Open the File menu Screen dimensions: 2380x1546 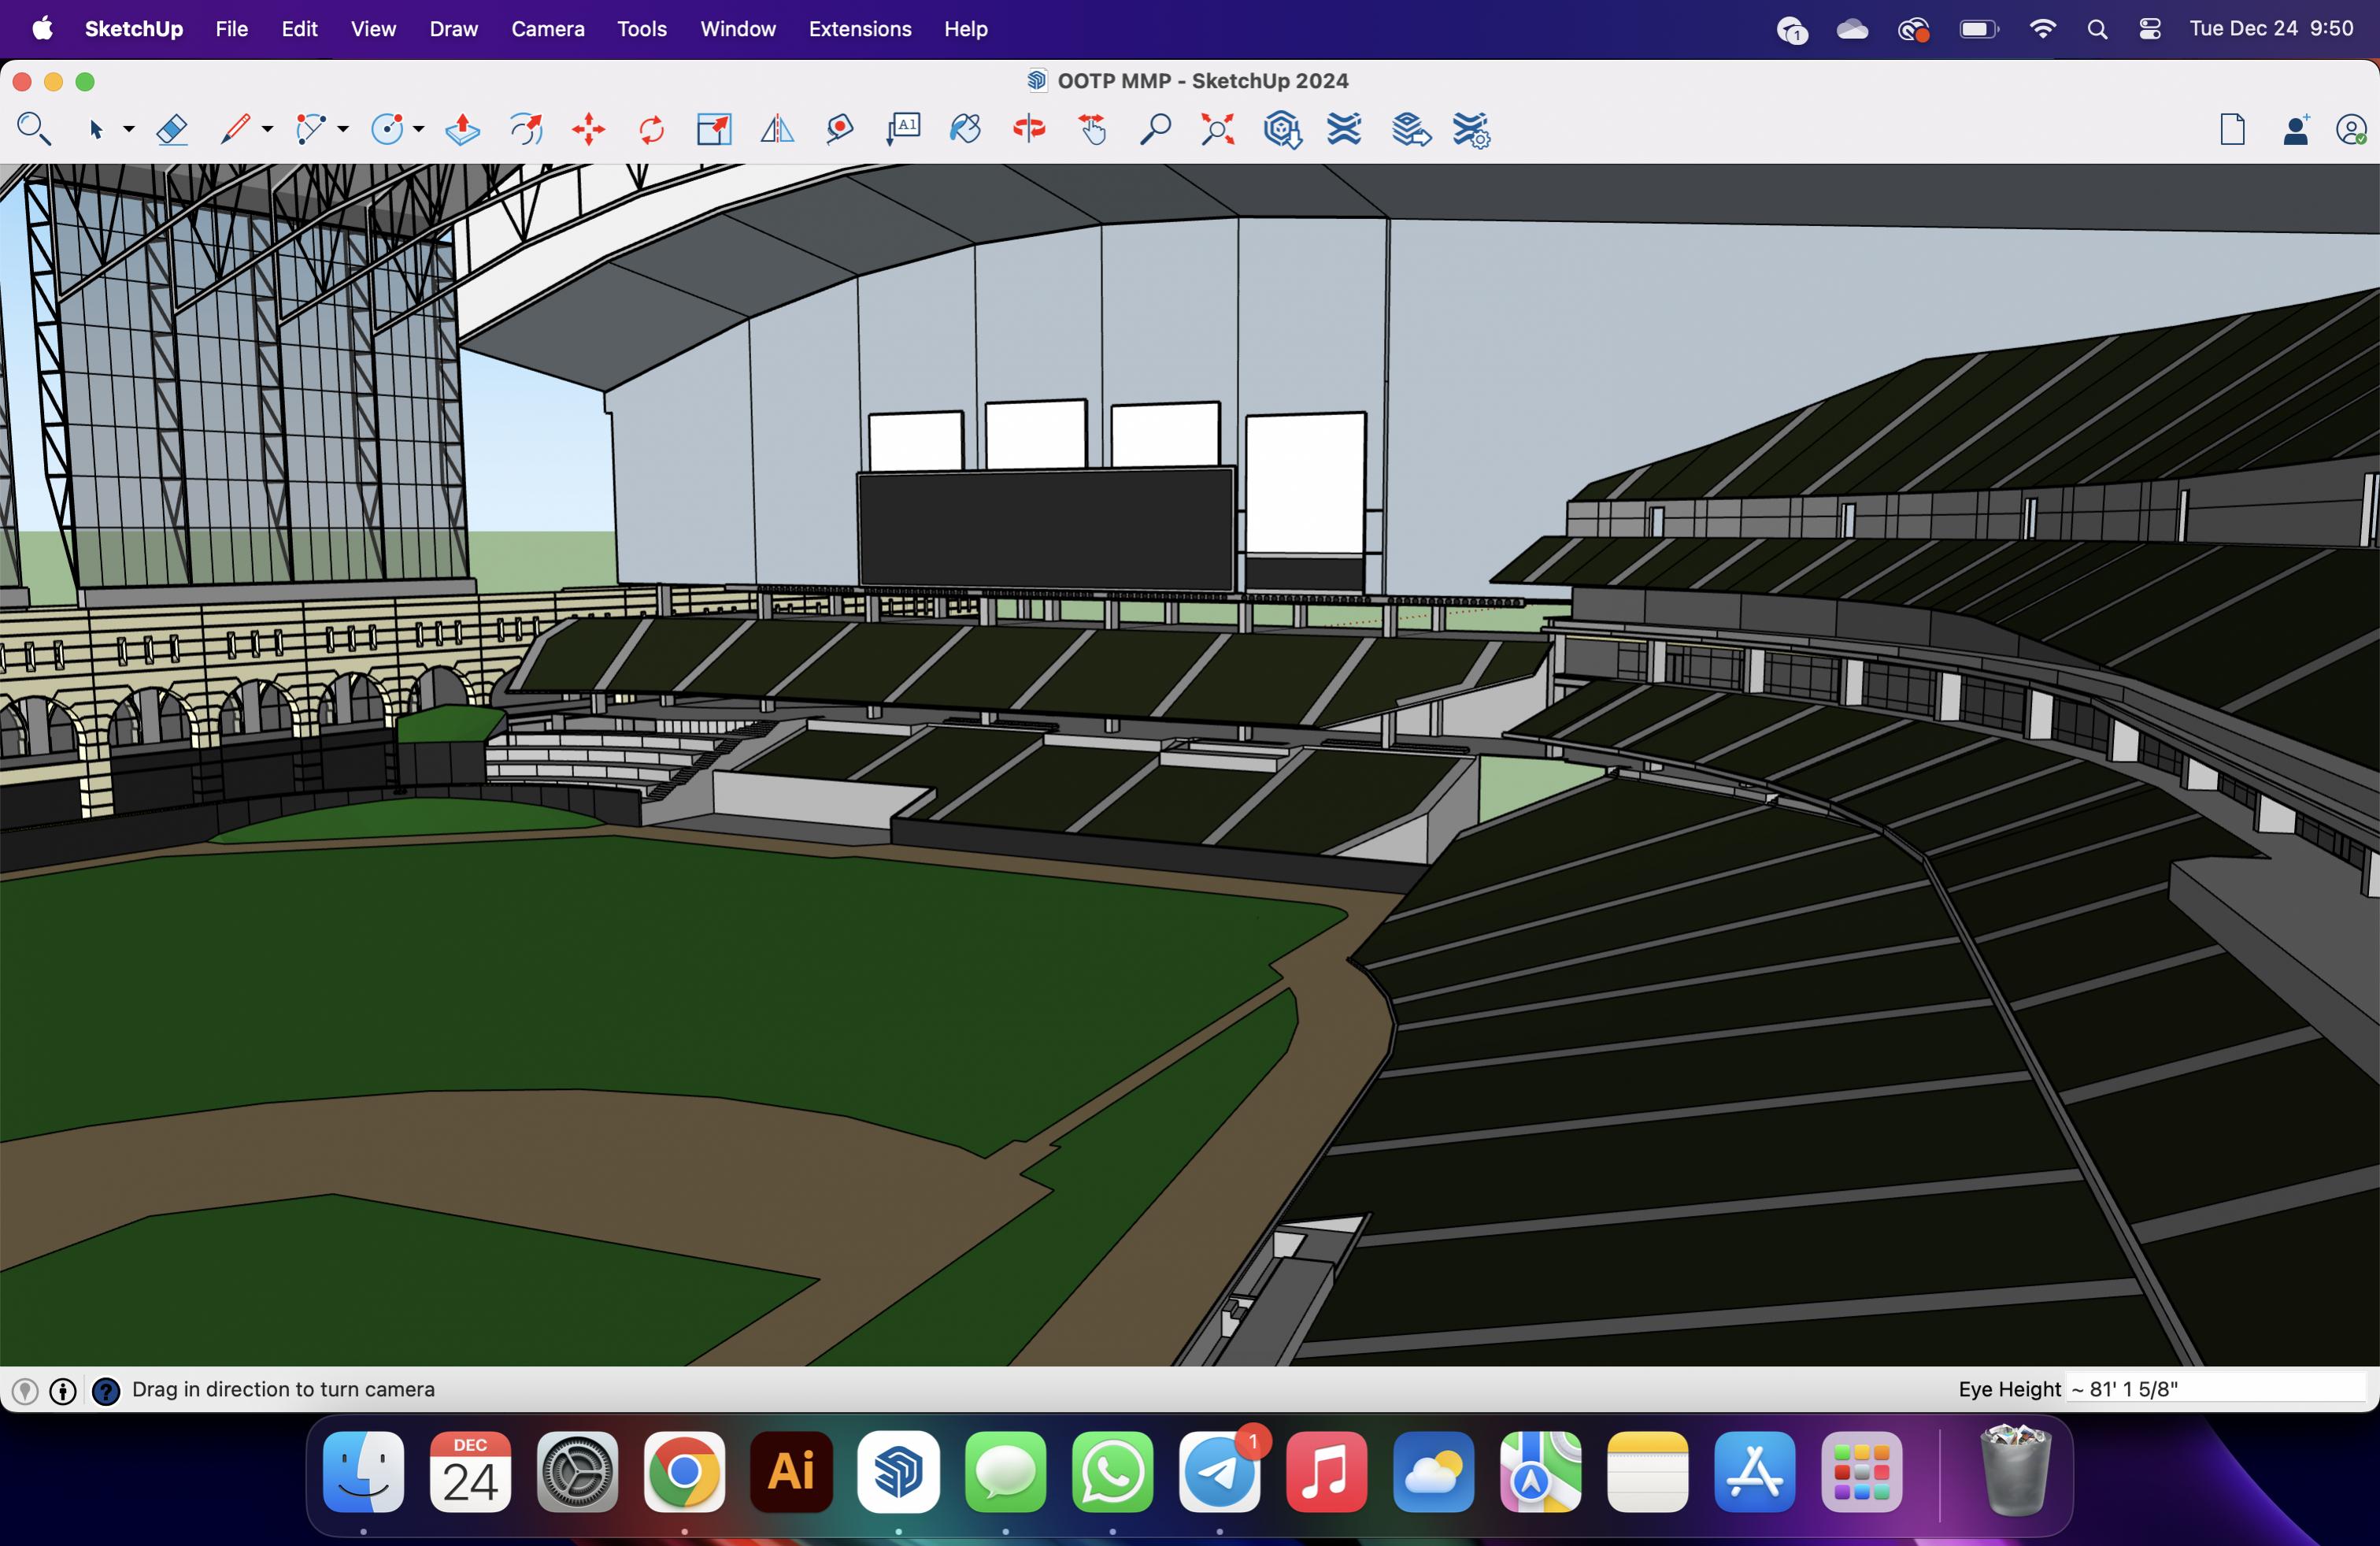click(x=232, y=29)
